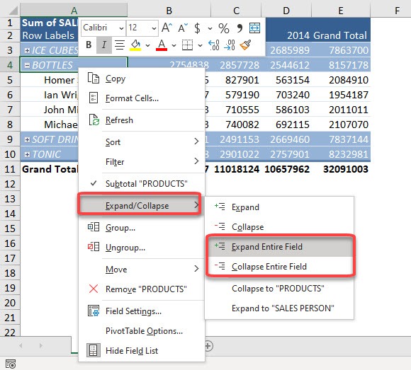Open the Calibri font name dropdown

(121, 28)
